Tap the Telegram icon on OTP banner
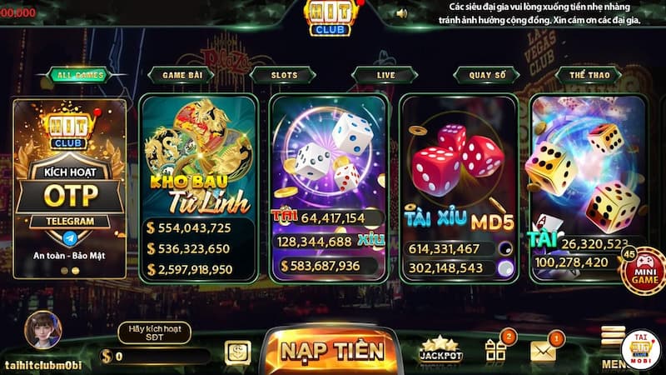This screenshot has width=666, height=375. point(70,239)
